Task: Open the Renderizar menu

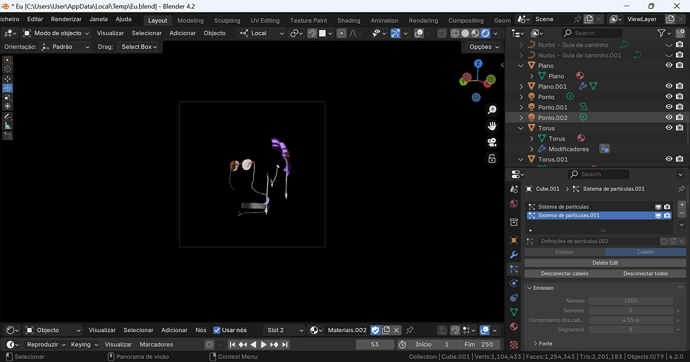Action: (x=66, y=19)
